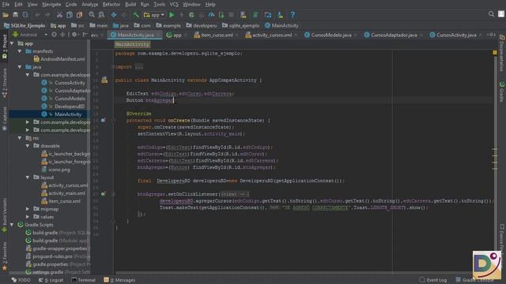This screenshot has width=506, height=284.
Task: Collapse the app module tree node
Action: (x=12, y=43)
